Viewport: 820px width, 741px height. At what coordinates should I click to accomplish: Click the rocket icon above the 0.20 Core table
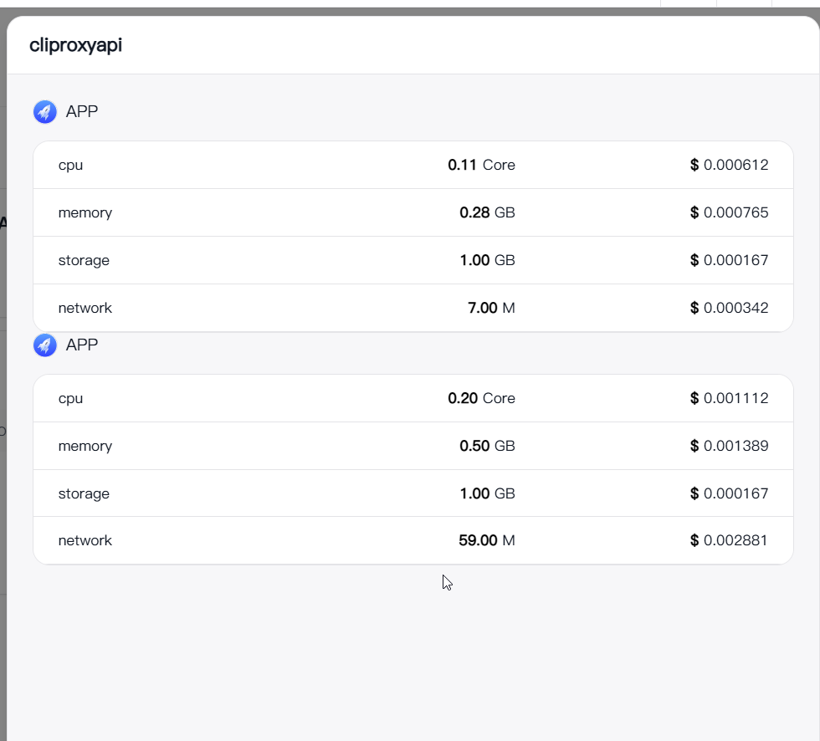point(45,345)
